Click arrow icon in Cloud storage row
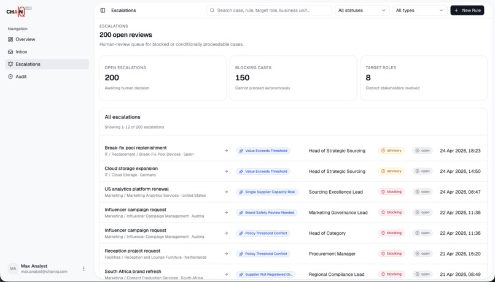495x282 pixels. click(x=226, y=172)
